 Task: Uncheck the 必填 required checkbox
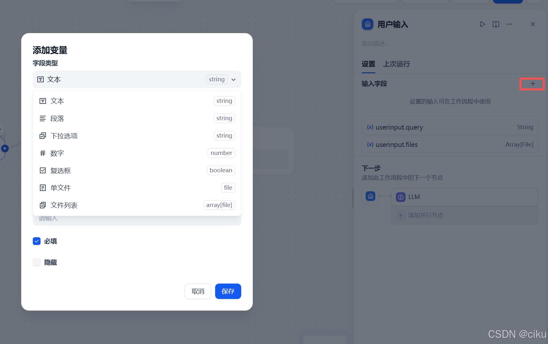(37, 241)
